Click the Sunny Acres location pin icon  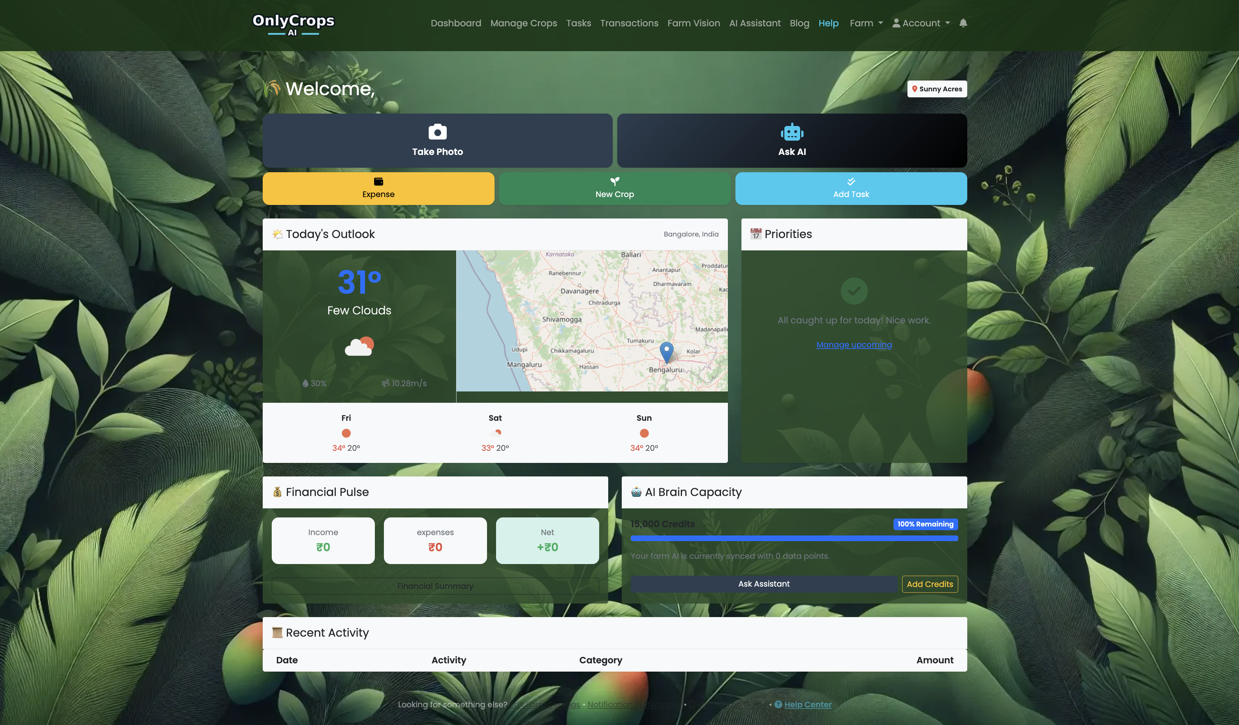click(915, 89)
